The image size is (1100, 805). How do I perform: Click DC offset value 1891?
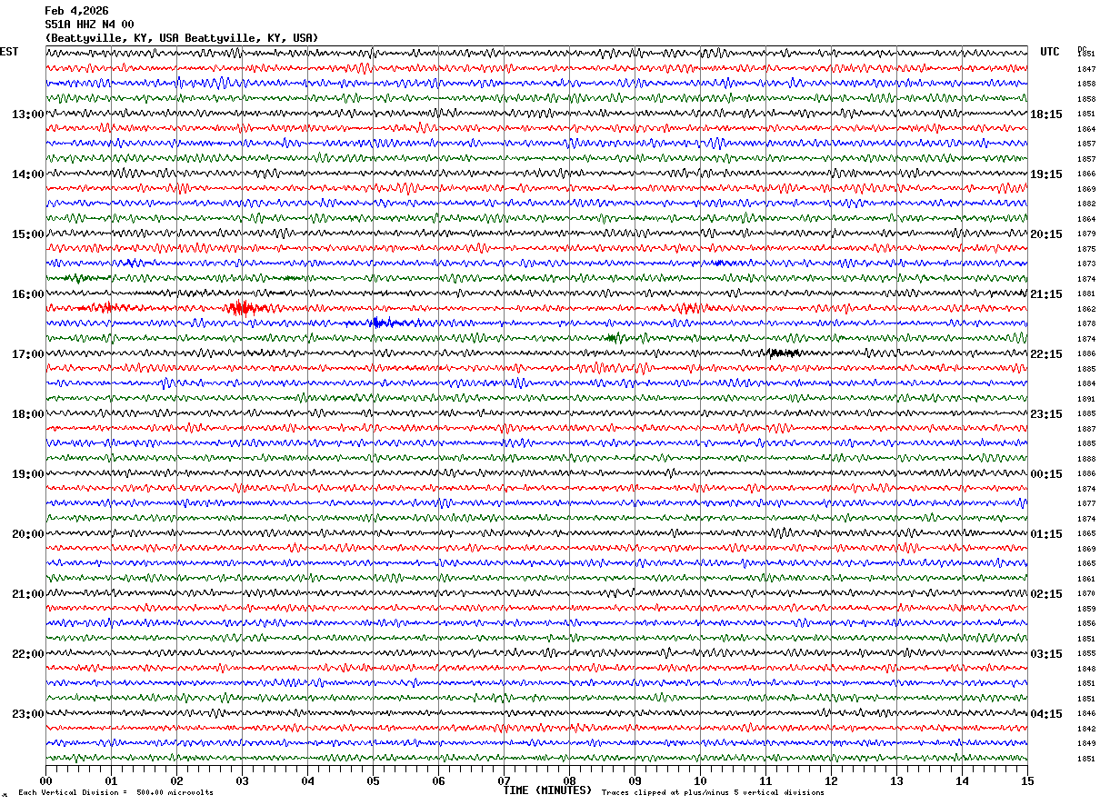(1086, 399)
